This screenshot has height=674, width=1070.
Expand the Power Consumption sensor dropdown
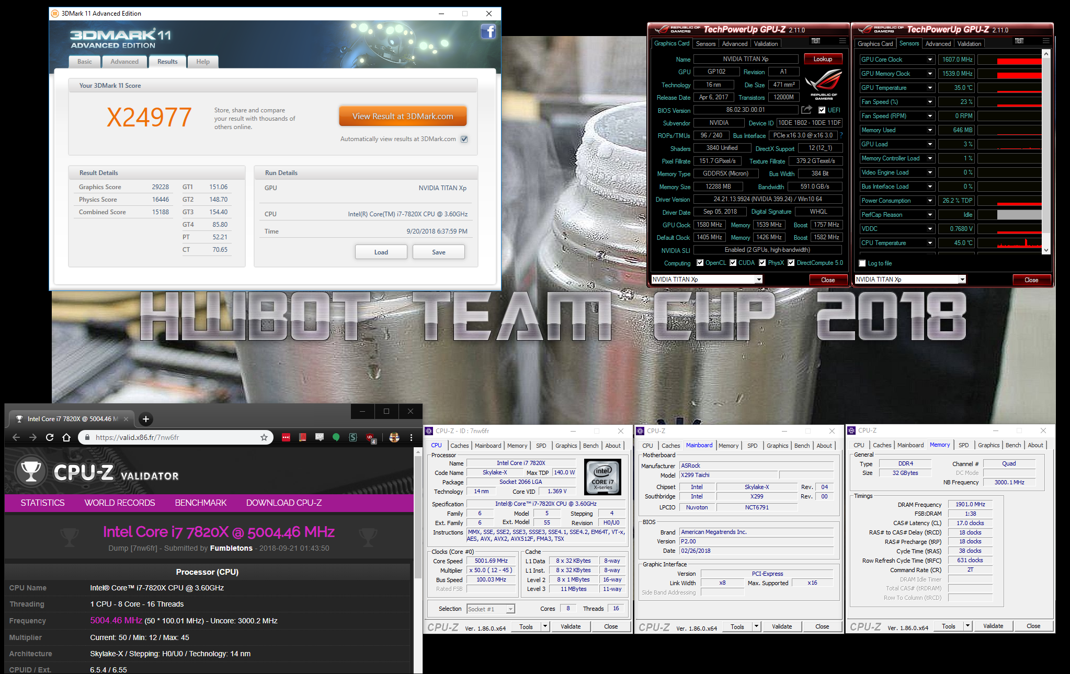pos(930,201)
